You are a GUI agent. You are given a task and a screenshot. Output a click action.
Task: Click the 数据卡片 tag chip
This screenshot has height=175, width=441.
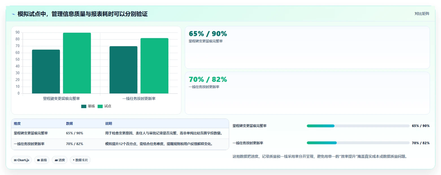[x=80, y=160]
